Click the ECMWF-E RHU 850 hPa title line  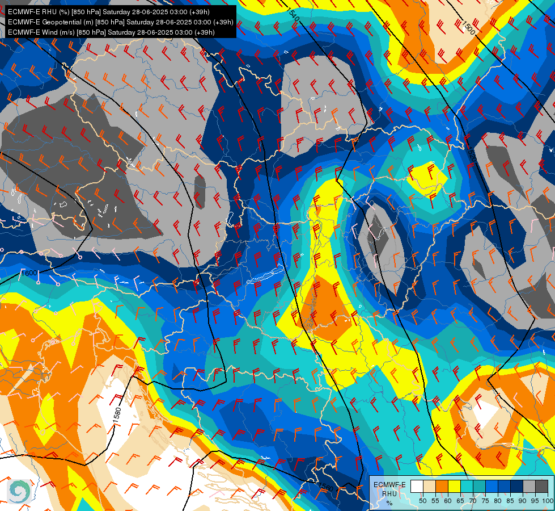pyautogui.click(x=109, y=12)
